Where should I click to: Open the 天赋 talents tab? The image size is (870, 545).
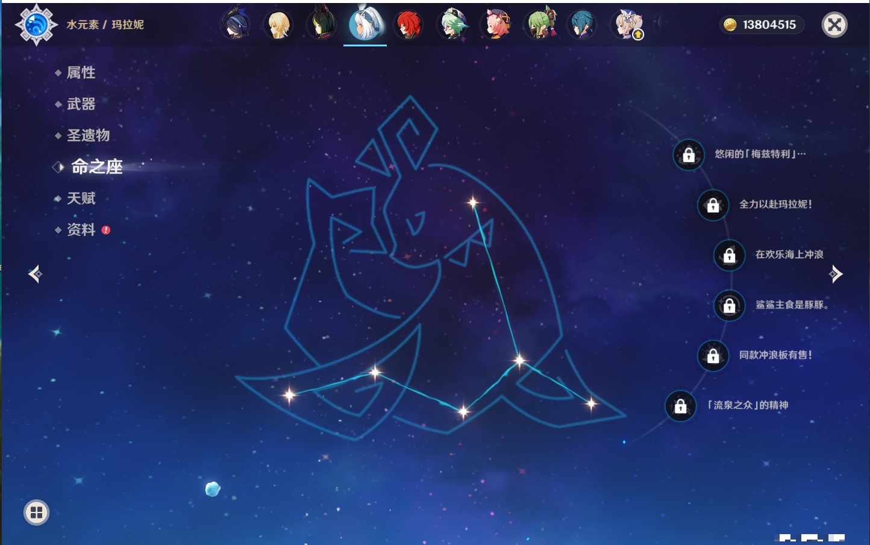click(81, 199)
